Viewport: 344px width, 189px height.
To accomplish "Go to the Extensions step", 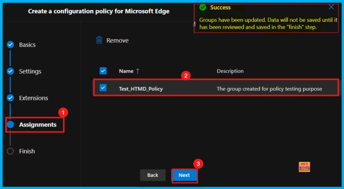I will click(x=33, y=98).
